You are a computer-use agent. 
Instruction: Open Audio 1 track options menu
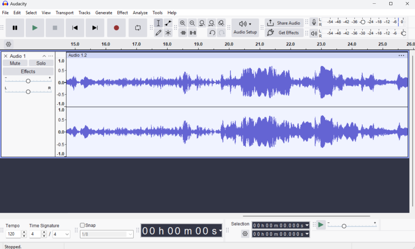(x=51, y=56)
